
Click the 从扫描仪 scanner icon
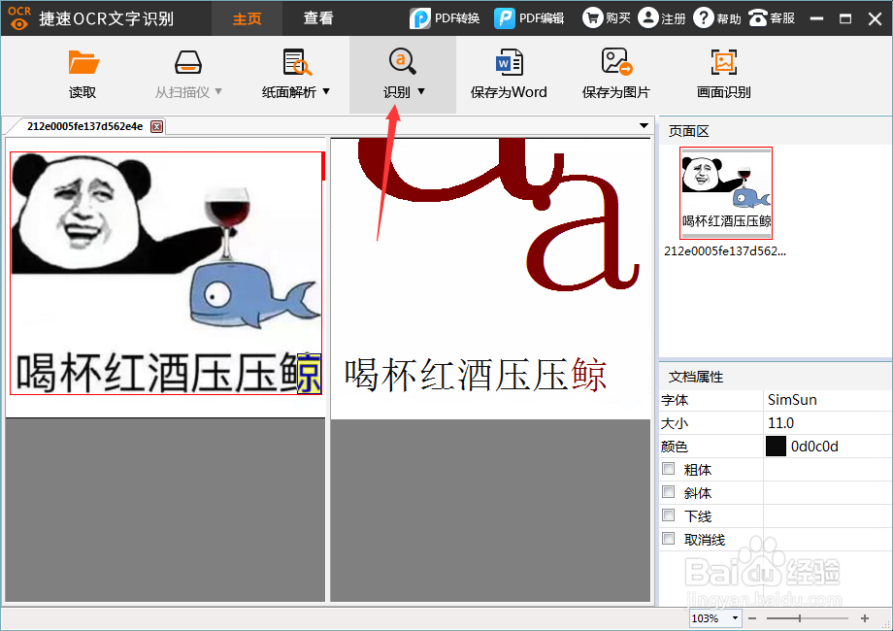click(188, 62)
